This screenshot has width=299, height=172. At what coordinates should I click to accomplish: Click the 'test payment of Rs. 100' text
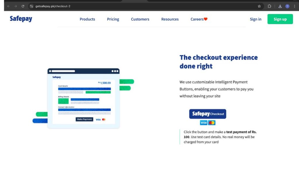(x=220, y=134)
